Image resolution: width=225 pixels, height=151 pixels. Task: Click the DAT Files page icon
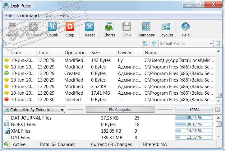pos(7,137)
